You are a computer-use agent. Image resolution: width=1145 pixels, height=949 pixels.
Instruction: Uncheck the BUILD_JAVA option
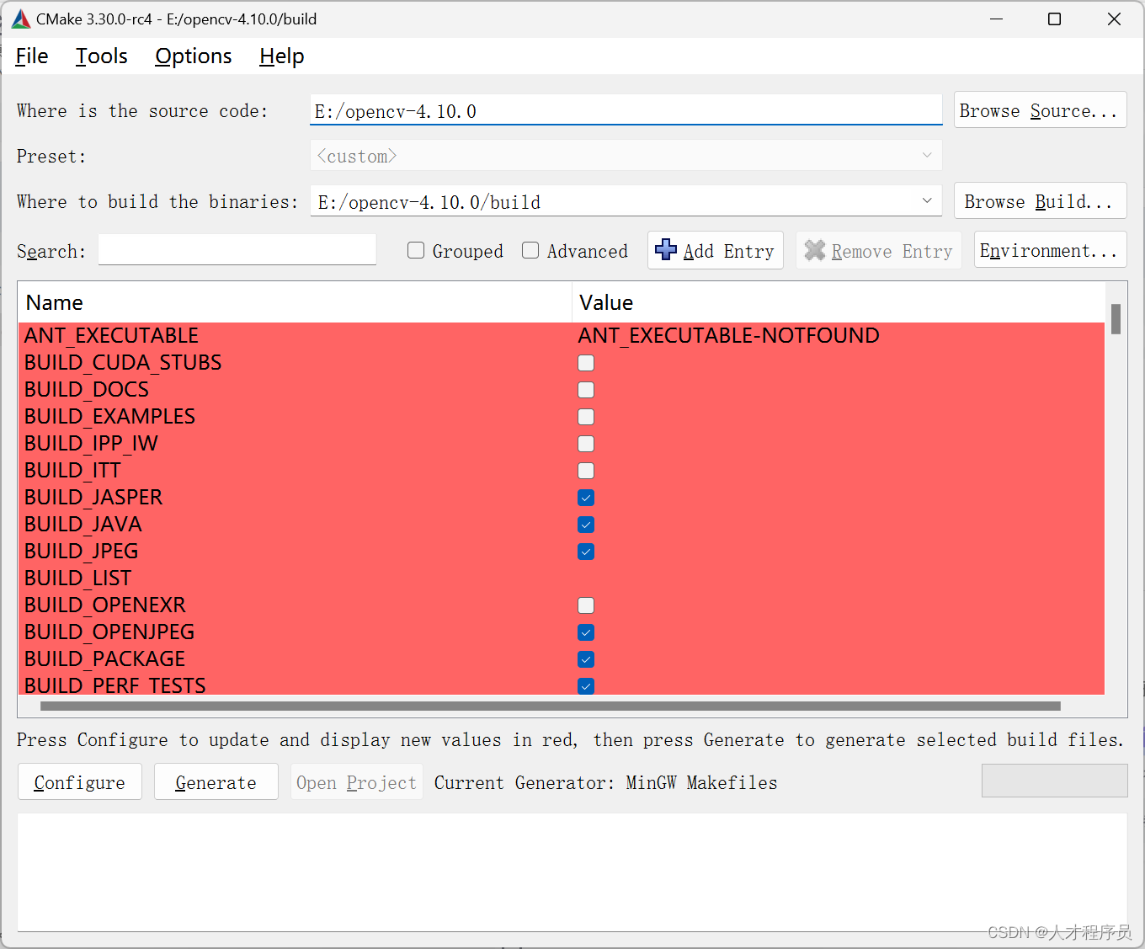click(x=586, y=525)
